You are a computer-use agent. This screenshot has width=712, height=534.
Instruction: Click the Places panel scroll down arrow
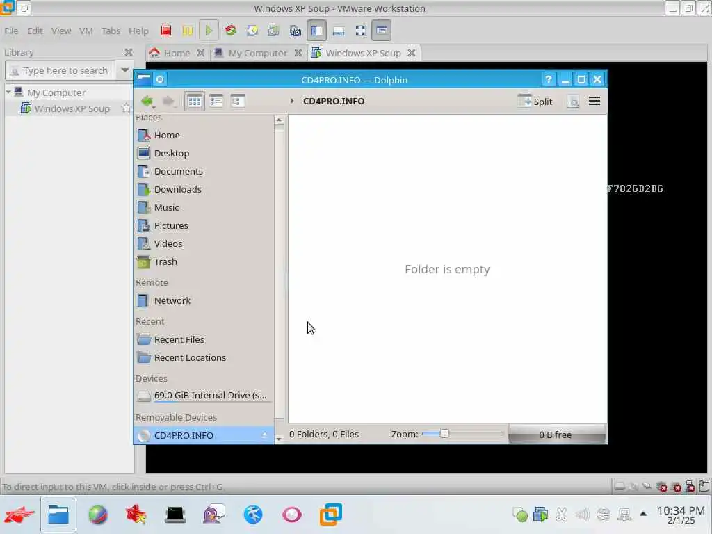[x=279, y=439]
